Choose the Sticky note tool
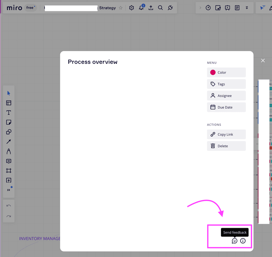 [9, 122]
